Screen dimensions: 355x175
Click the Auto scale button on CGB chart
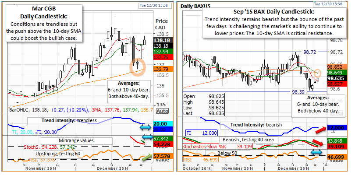(x=163, y=111)
